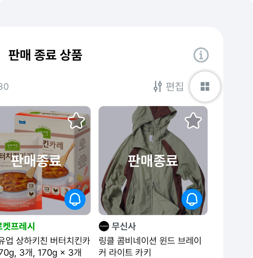Click the 커 라이트 카키 title line
The image size is (253, 258).
pos(125,252)
